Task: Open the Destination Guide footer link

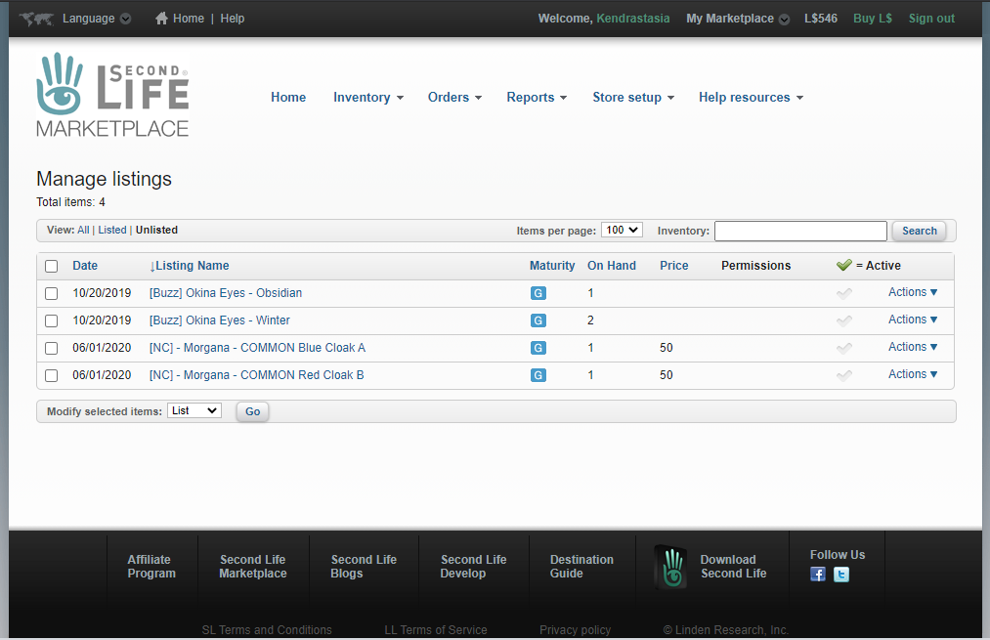Action: click(x=581, y=566)
